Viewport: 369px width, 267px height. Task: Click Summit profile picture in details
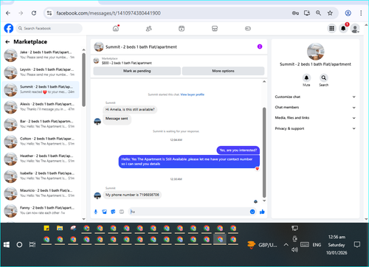click(x=316, y=52)
